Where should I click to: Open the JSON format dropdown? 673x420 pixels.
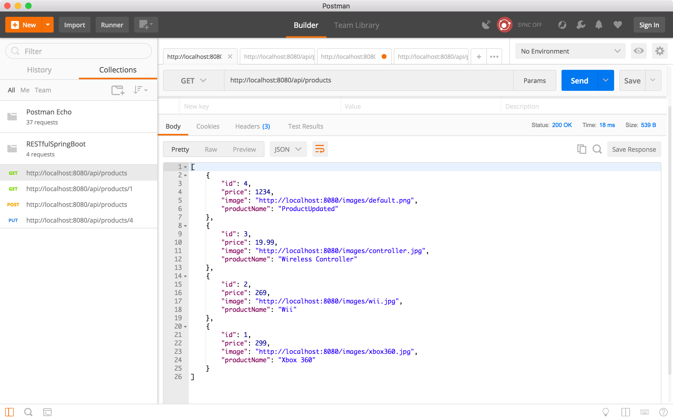[x=288, y=149]
